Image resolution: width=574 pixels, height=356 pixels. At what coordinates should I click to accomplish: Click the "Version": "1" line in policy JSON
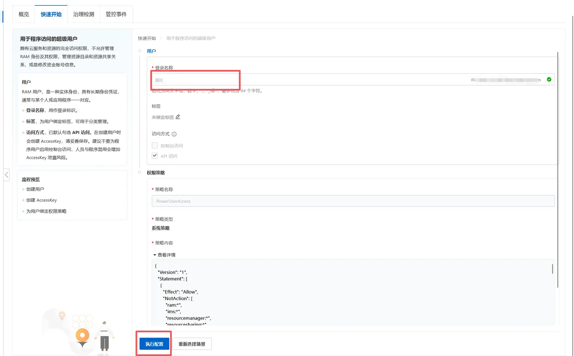[x=172, y=272]
